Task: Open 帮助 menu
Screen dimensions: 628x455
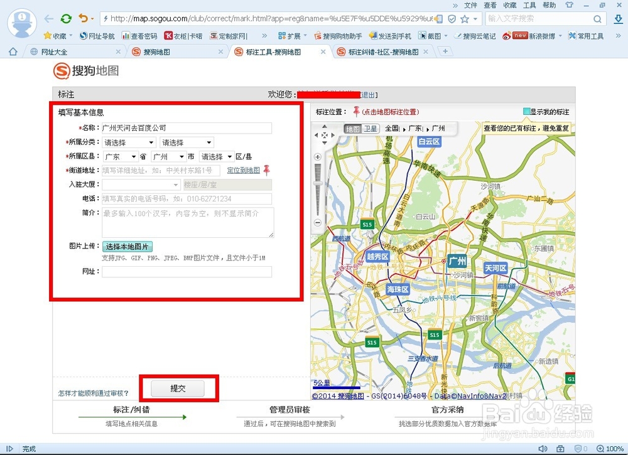Action: 549,5
